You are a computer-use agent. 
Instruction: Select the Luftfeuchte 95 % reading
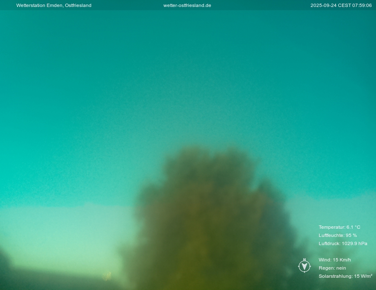point(338,235)
